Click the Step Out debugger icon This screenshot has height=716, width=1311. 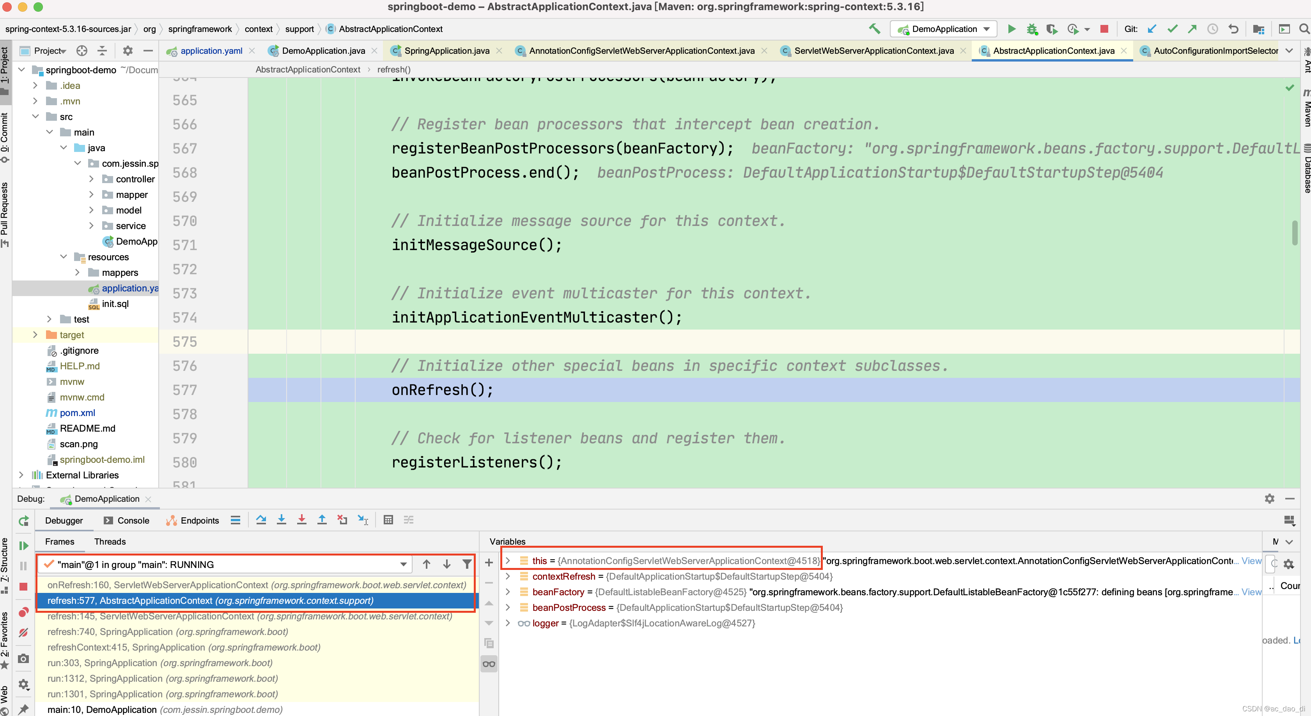tap(322, 520)
